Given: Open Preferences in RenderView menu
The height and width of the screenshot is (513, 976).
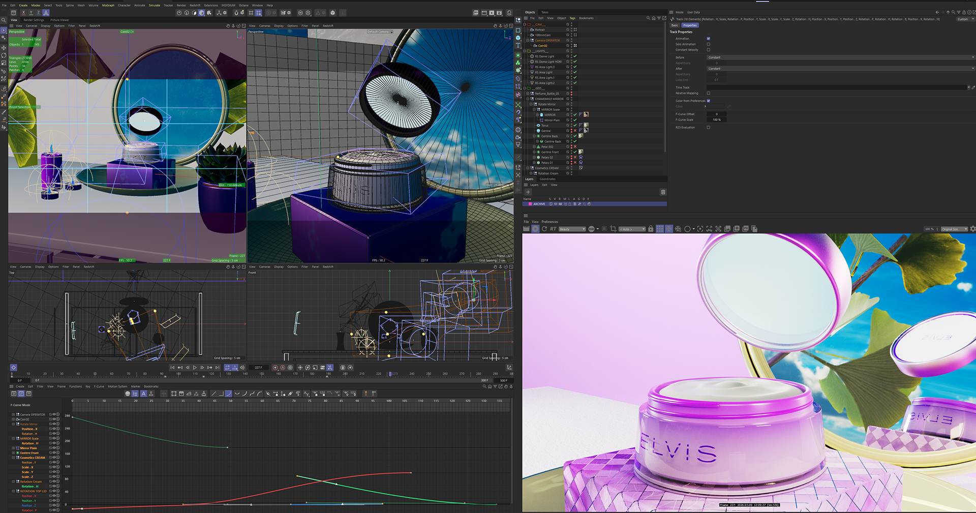Looking at the screenshot, I should (550, 222).
